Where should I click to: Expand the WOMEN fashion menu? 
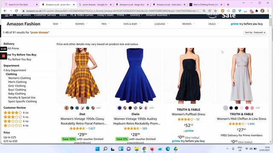pyautogui.click(x=81, y=24)
